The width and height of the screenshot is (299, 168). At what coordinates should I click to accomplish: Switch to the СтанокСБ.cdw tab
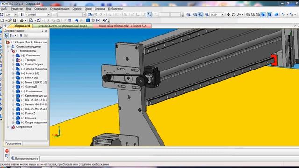pos(63,26)
